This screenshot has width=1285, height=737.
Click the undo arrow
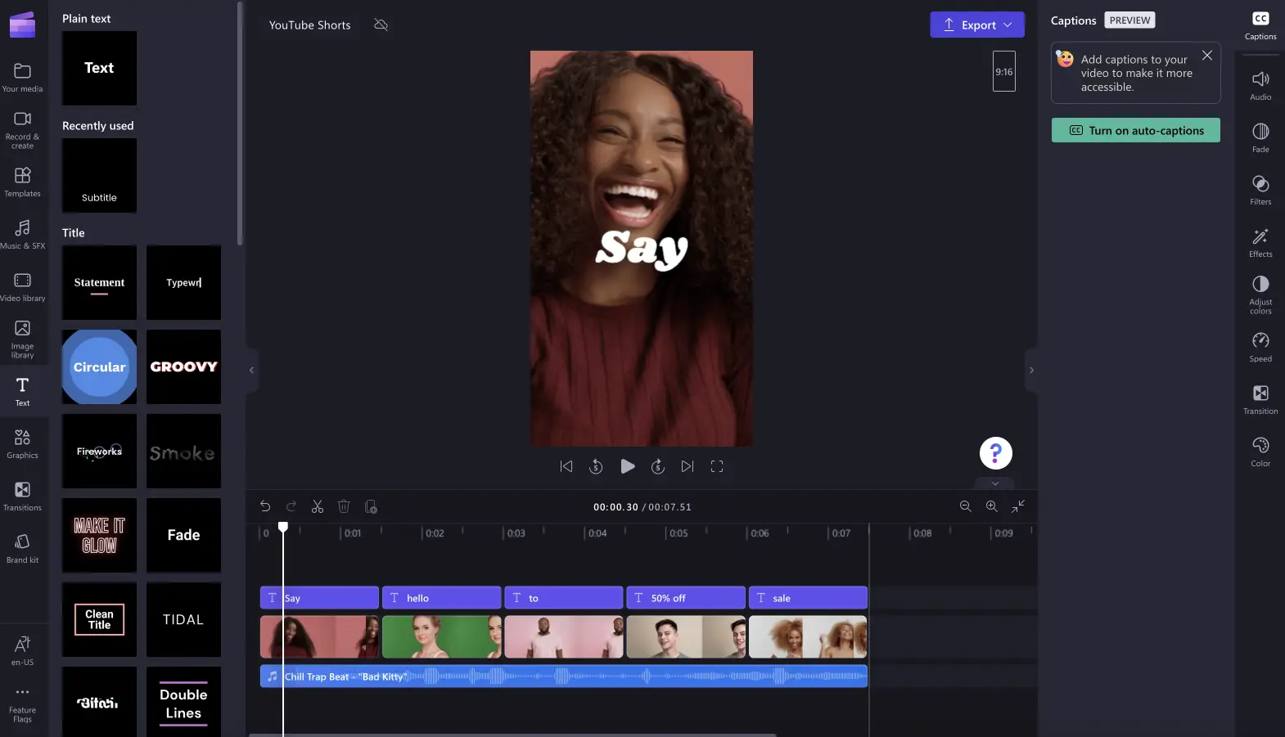coord(265,506)
